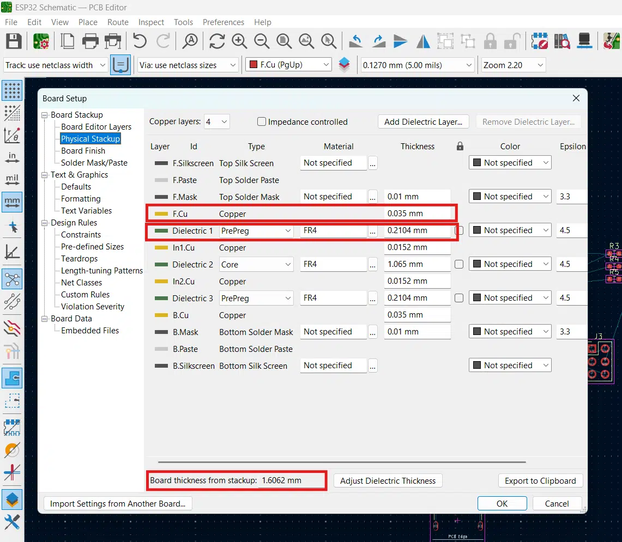Open the Route menu
This screenshot has height=542, width=622.
[x=118, y=22]
